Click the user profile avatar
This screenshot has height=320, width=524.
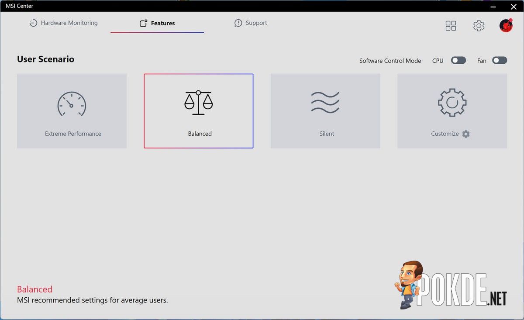[506, 25]
